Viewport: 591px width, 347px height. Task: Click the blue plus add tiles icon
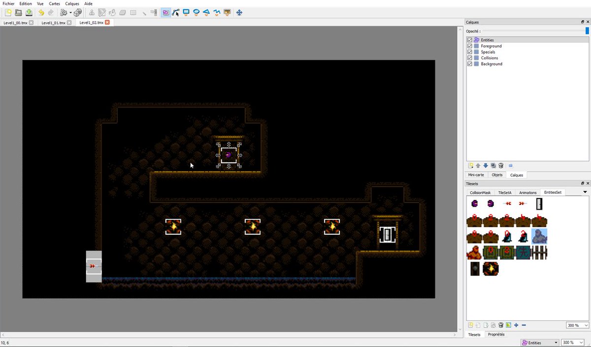[516, 325]
